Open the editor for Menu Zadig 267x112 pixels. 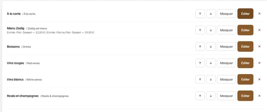click(x=245, y=30)
